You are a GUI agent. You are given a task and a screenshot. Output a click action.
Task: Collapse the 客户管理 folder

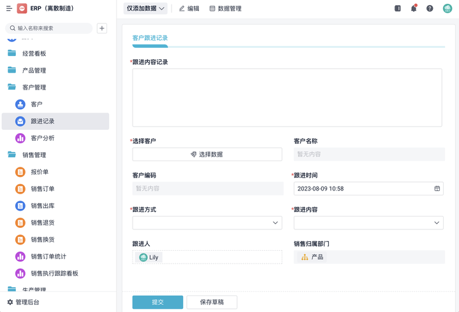(x=34, y=87)
